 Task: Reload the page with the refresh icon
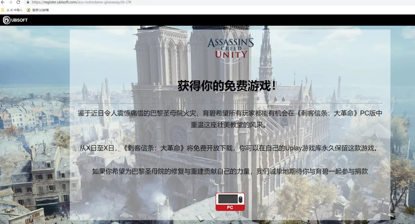18,2
